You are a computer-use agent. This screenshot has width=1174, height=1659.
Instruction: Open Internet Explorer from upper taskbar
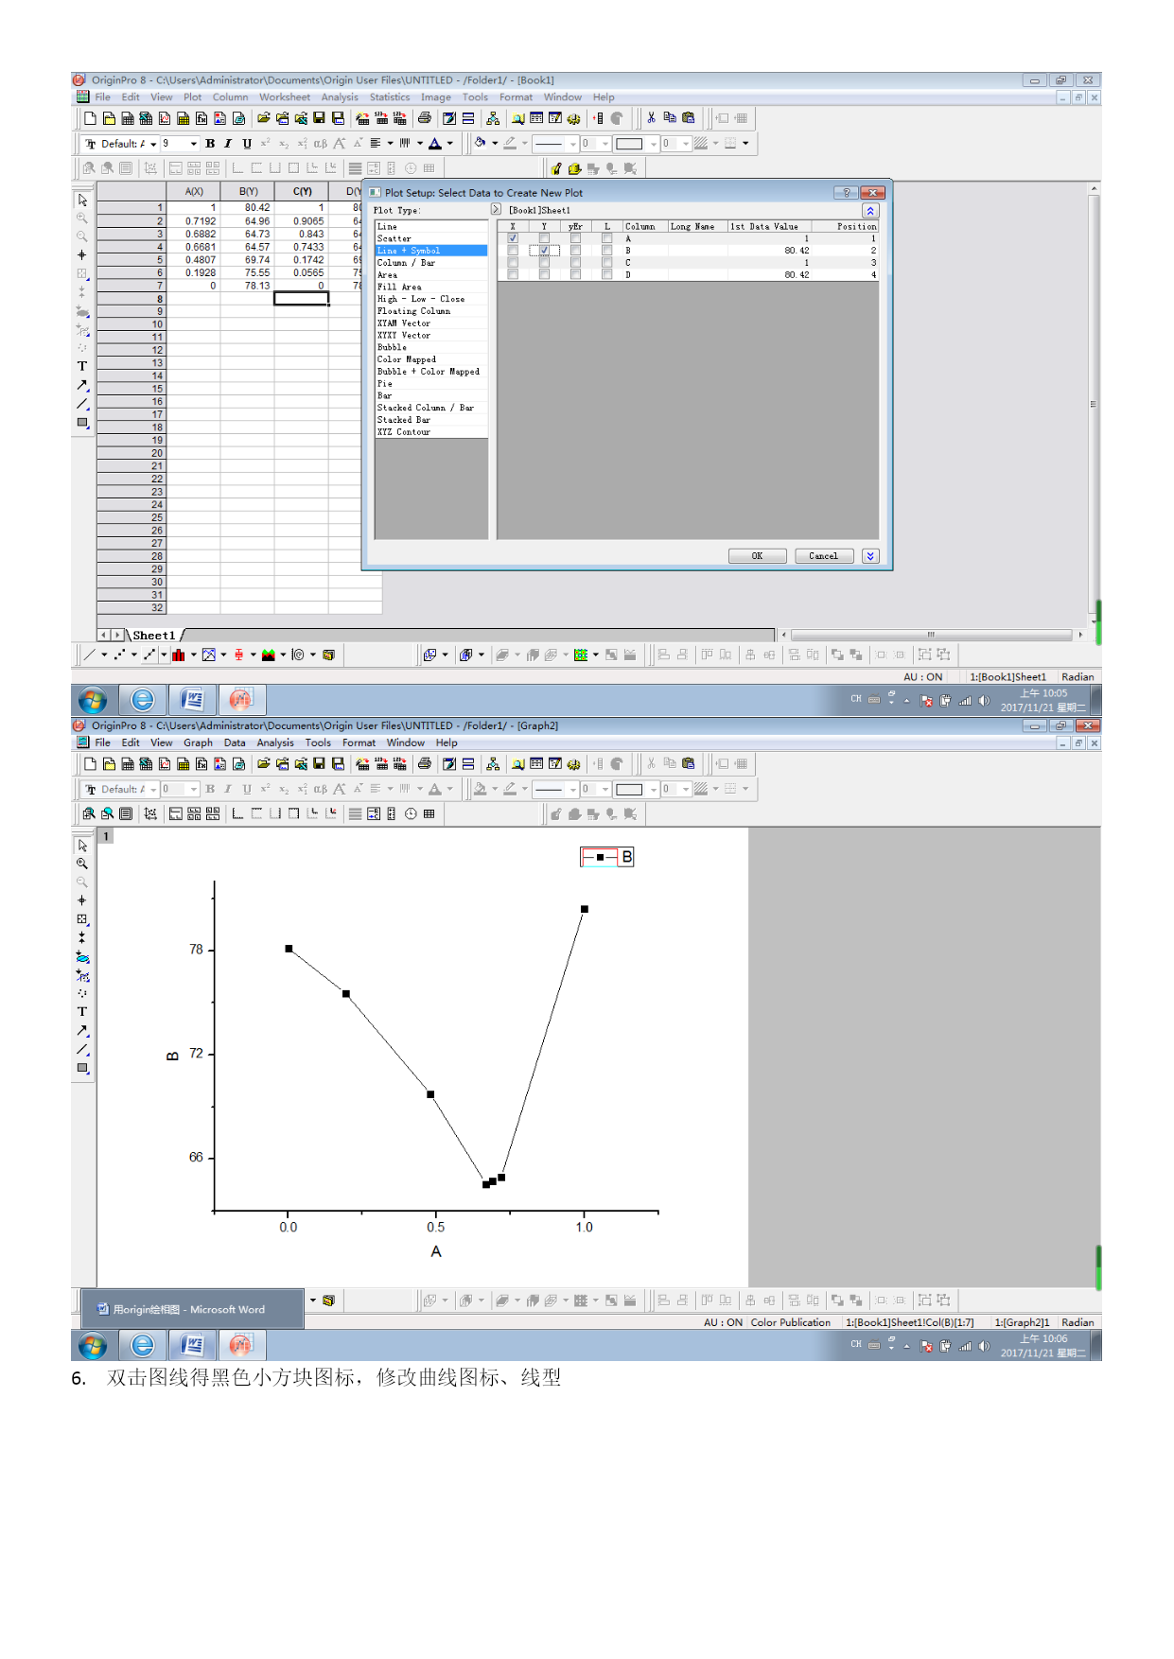[143, 700]
